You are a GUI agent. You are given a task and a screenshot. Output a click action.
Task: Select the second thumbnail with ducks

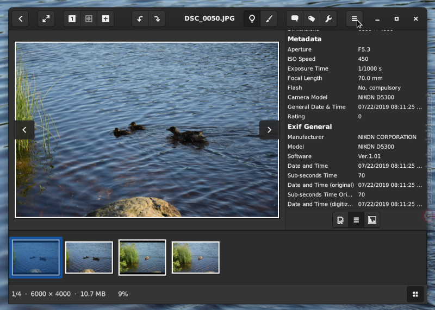click(89, 257)
